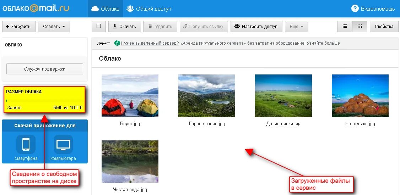This screenshot has height=195, width=400.
Task: Click the smartphone app icon
Action: 26,144
